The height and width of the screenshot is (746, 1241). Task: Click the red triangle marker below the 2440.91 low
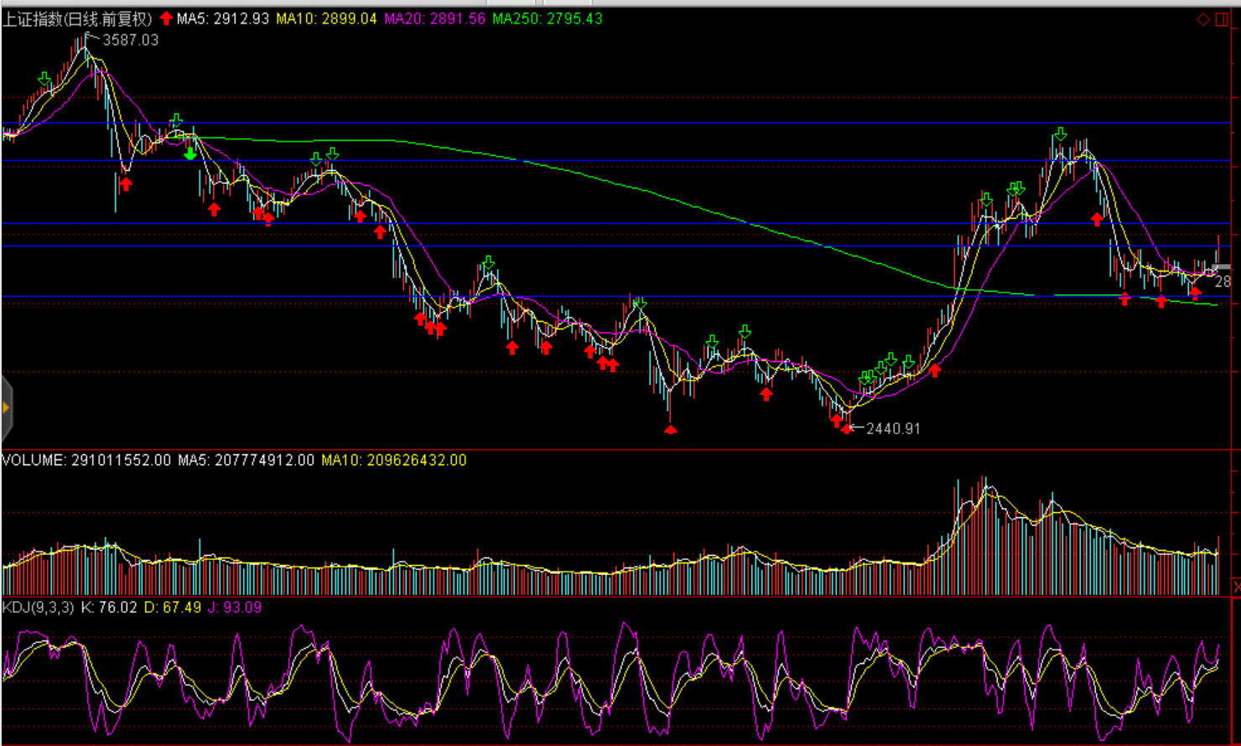[670, 429]
